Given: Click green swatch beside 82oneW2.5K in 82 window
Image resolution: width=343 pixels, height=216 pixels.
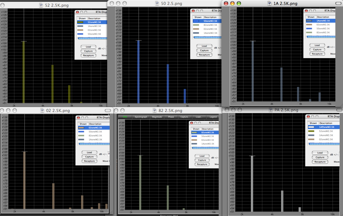Looking at the screenshot, I should point(194,132).
